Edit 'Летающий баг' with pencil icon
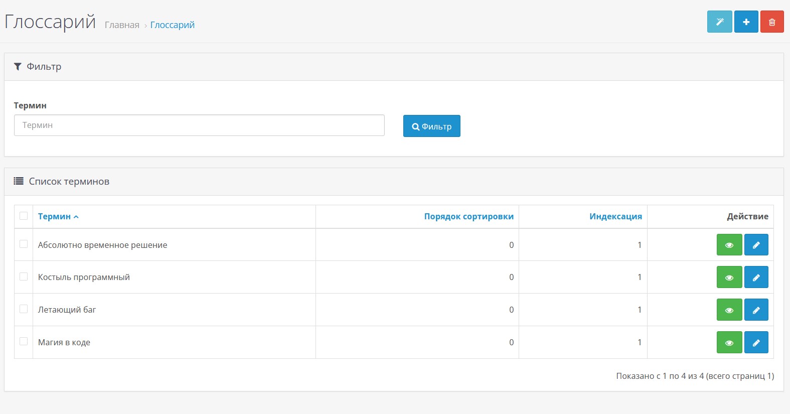This screenshot has height=414, width=790. click(756, 310)
